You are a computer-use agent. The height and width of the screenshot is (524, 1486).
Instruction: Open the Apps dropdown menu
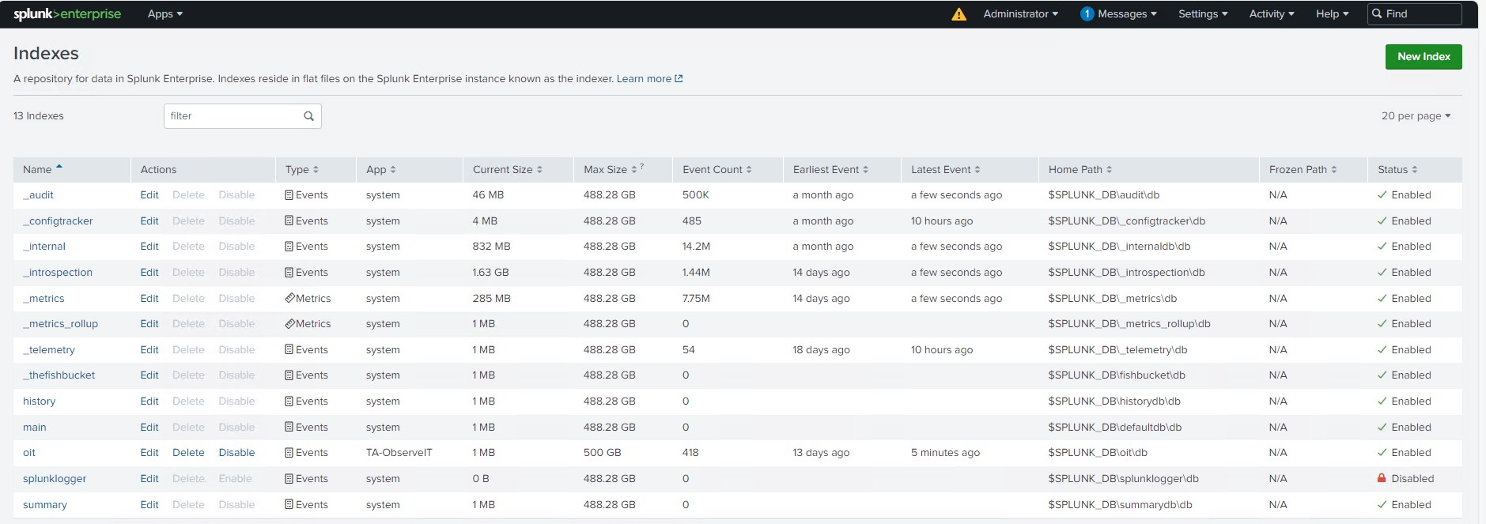pyautogui.click(x=164, y=14)
